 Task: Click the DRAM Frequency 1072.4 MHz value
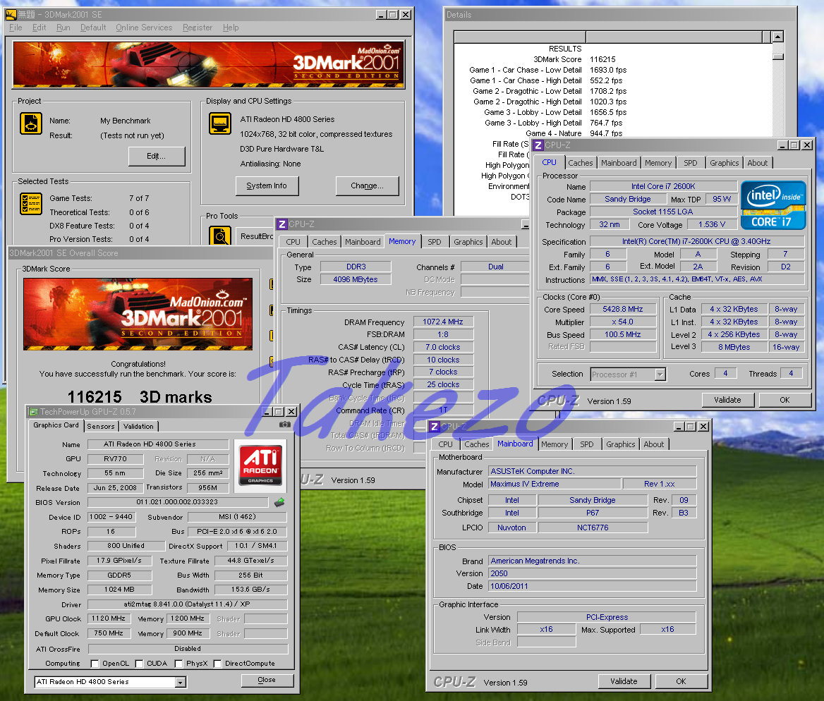[x=443, y=322]
